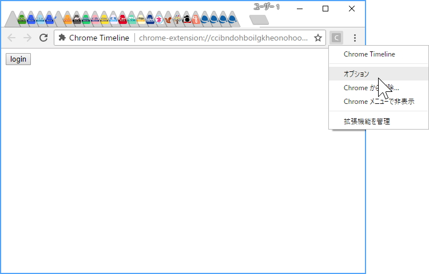Switch to the pink ネ circle favicon tab
This screenshot has height=274, width=429.
(x=159, y=19)
